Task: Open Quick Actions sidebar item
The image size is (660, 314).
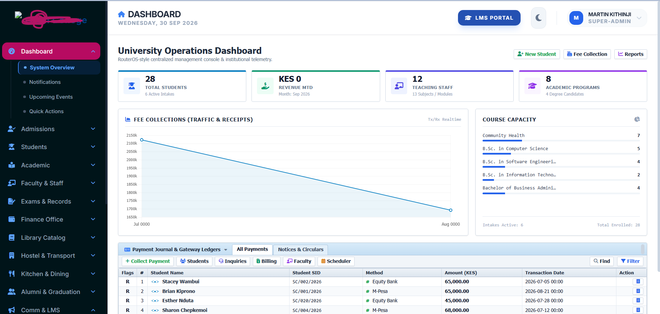Action: tap(46, 111)
